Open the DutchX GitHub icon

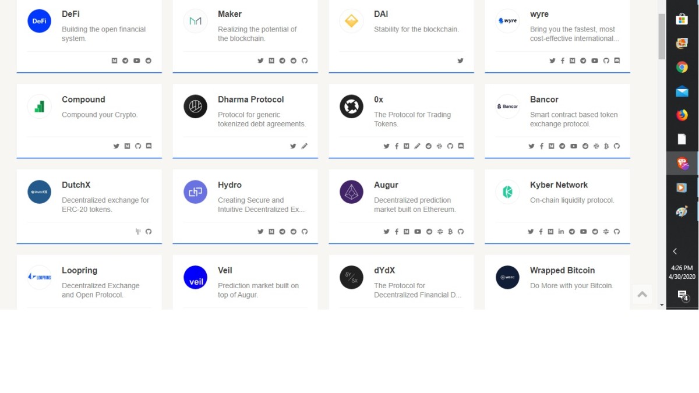point(149,231)
